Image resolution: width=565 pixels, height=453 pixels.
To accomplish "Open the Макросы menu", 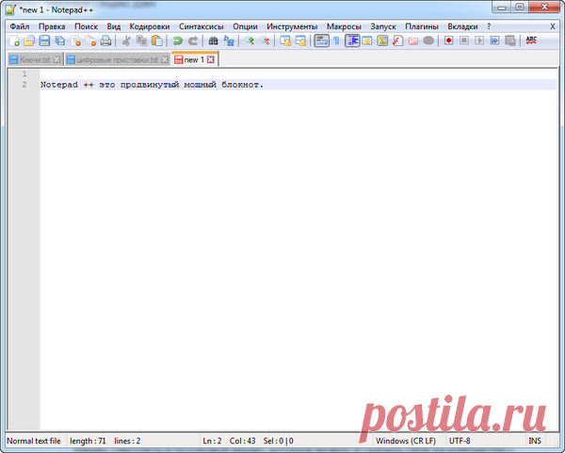I will [x=344, y=26].
